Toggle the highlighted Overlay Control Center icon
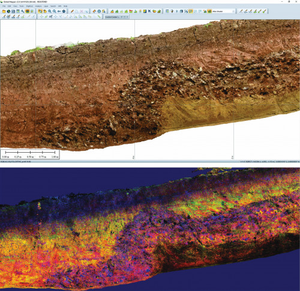 pos(27,11)
